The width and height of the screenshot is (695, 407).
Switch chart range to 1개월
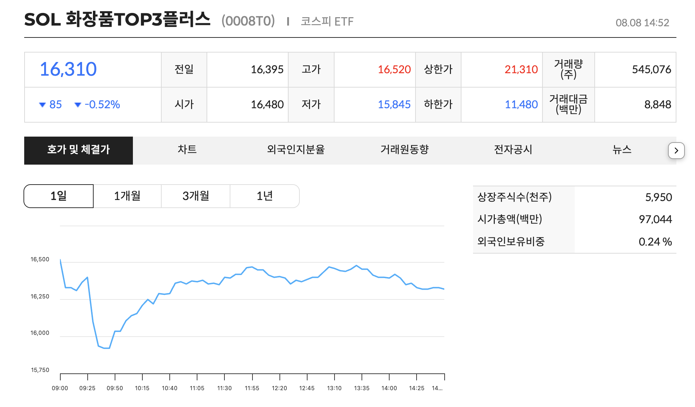127,196
